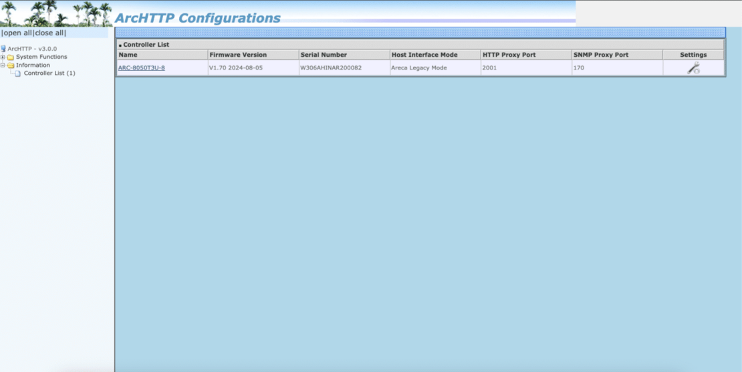Select the Information tree label
Screen dimensions: 742x372
point(33,65)
